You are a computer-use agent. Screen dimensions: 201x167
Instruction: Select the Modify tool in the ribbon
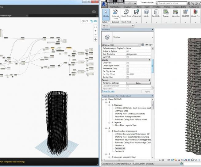pyautogui.click(x=106, y=14)
